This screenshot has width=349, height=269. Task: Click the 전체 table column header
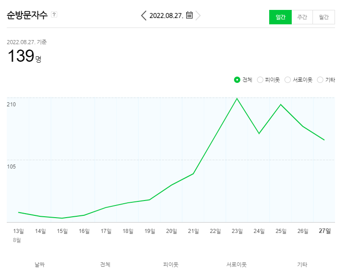click(x=105, y=264)
